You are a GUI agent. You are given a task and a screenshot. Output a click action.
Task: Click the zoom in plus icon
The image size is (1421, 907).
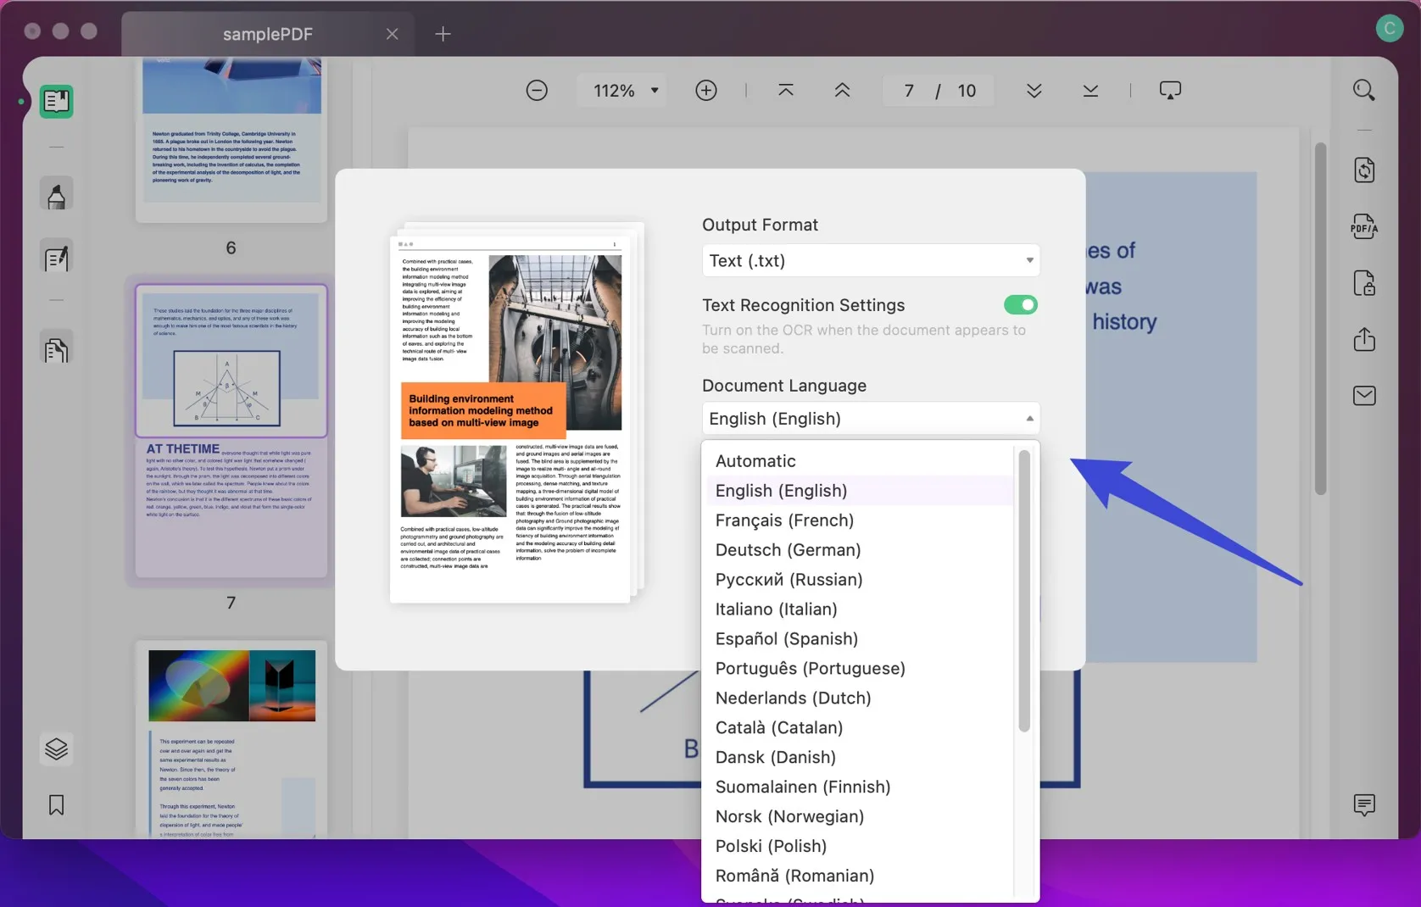[x=705, y=91]
